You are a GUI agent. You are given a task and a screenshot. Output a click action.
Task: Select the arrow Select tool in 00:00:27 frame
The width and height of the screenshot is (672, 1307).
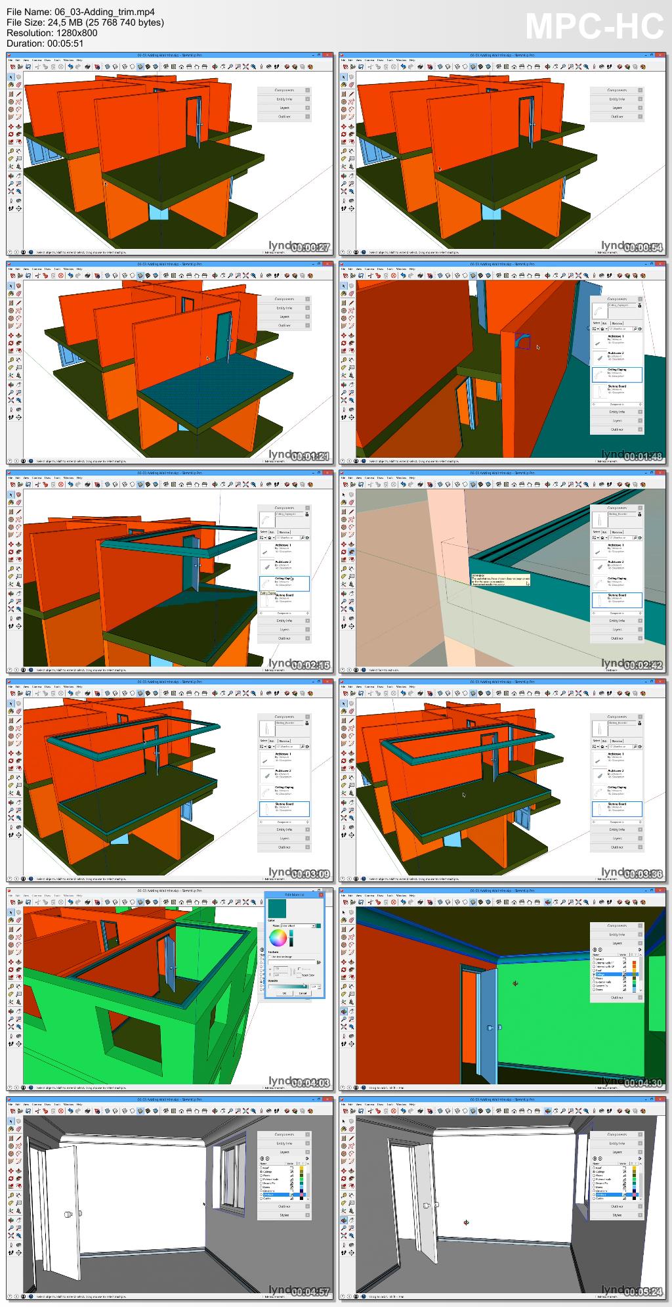(x=11, y=77)
